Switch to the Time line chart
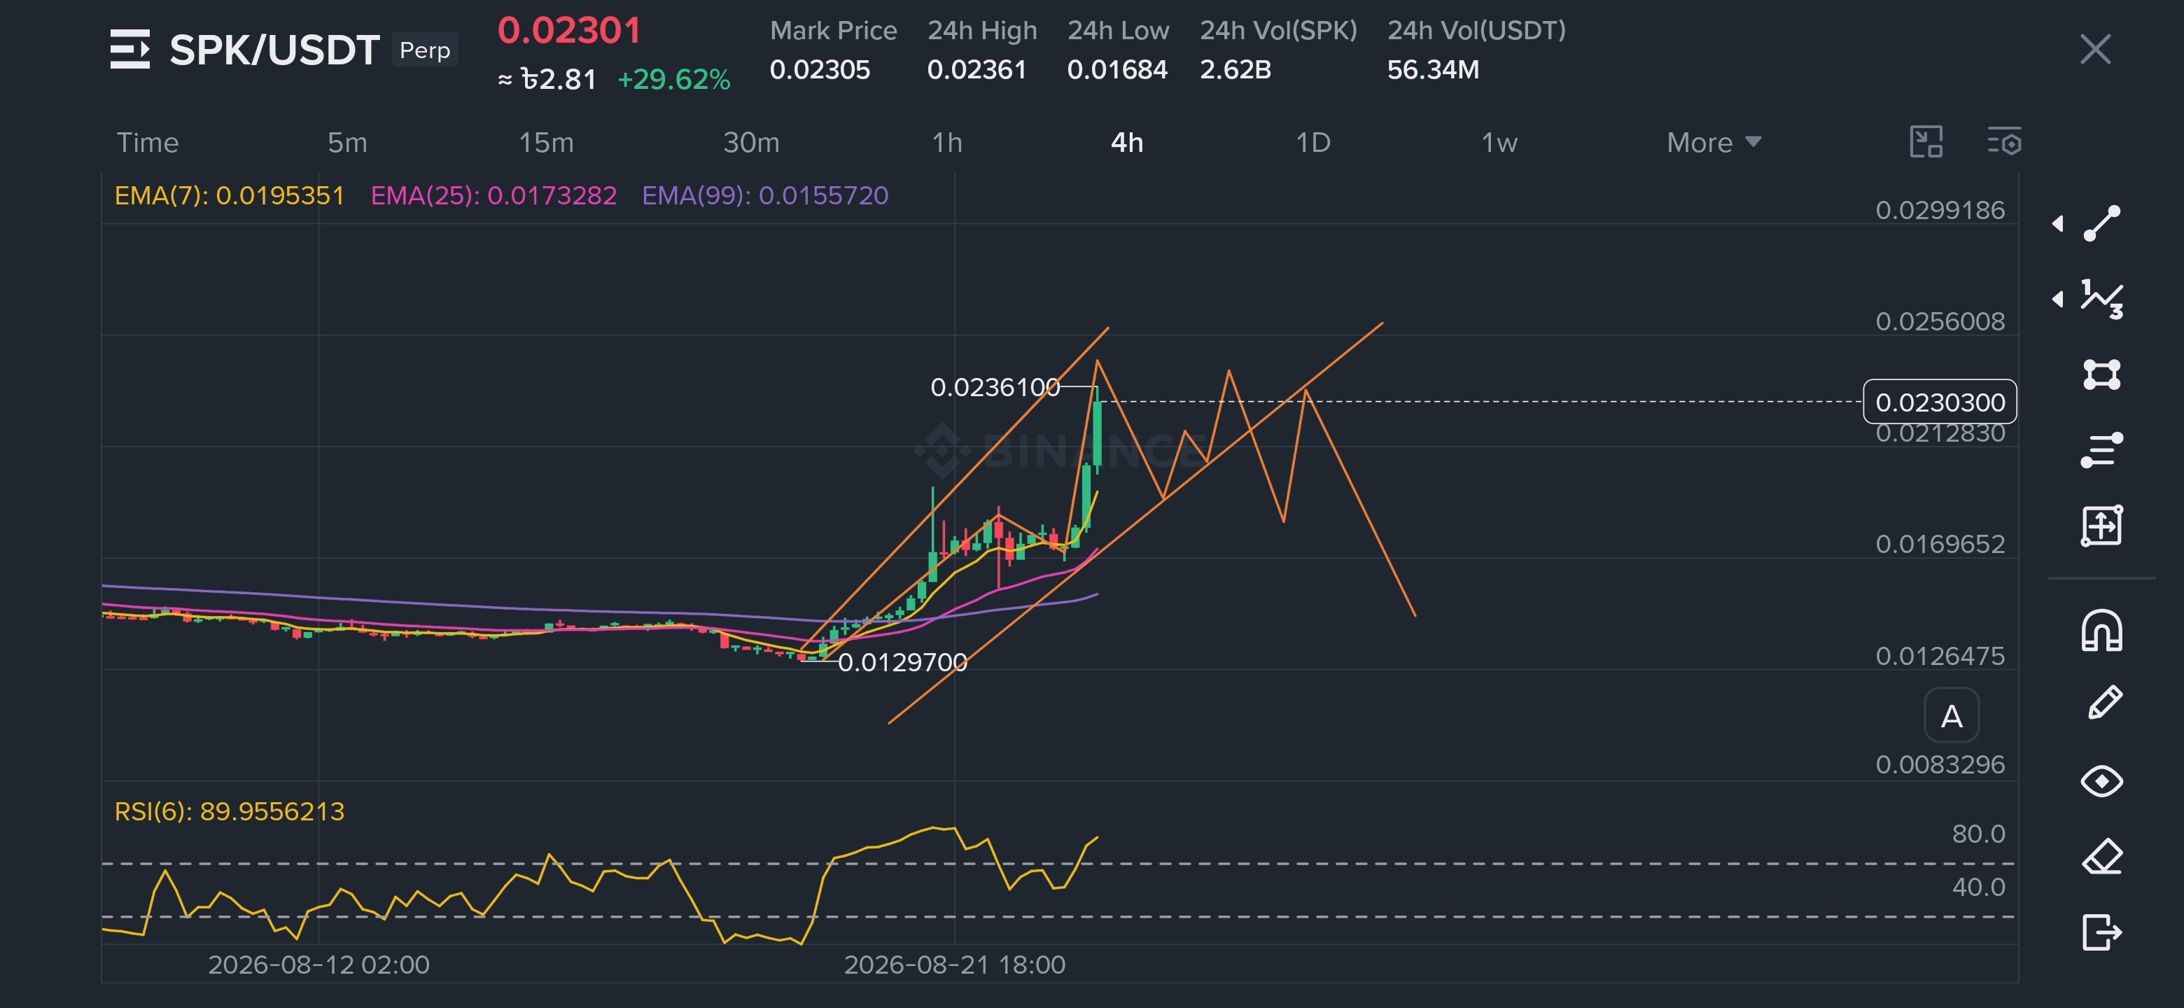2184x1008 pixels. (148, 142)
